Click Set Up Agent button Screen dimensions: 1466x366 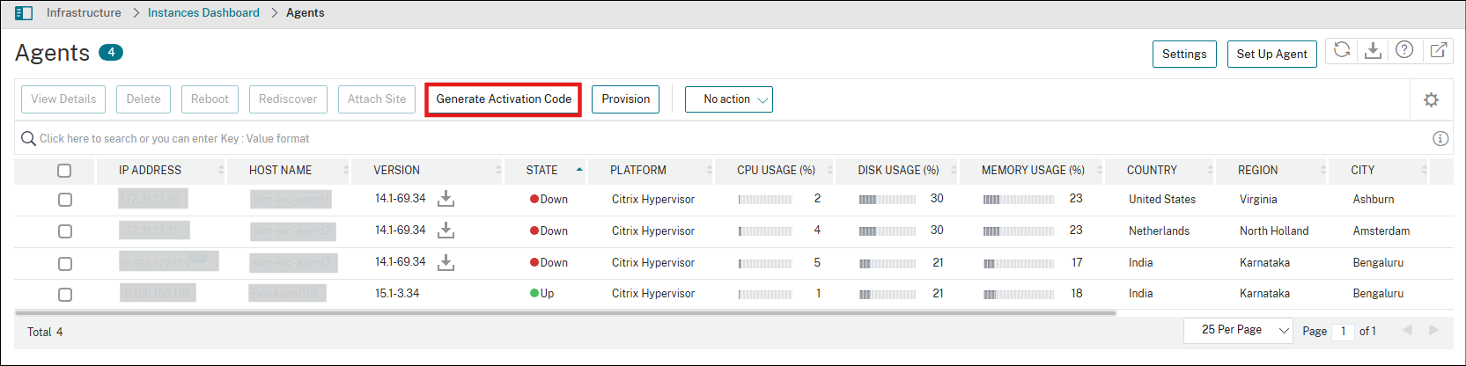click(1272, 54)
